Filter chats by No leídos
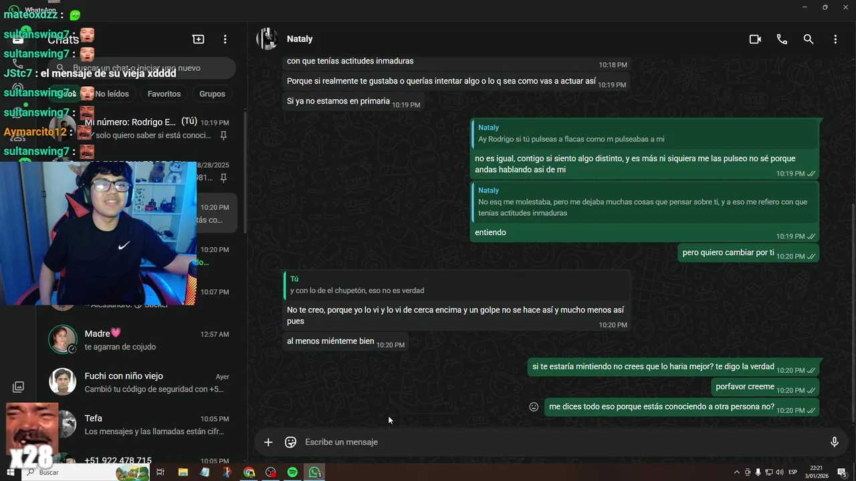 click(x=112, y=94)
